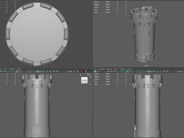This screenshot has height=138, width=184.
Task: Toggle Screen Space Ambient Occlusion in side panel
Action: click(164, 72)
